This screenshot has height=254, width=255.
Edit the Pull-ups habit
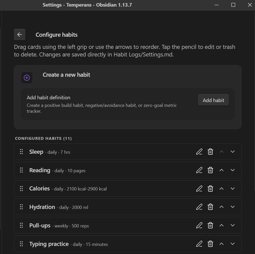click(199, 225)
